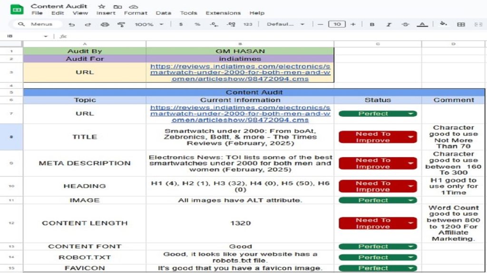Open more number formats 123
Viewport: 487px width, 273px height.
pyautogui.click(x=247, y=24)
